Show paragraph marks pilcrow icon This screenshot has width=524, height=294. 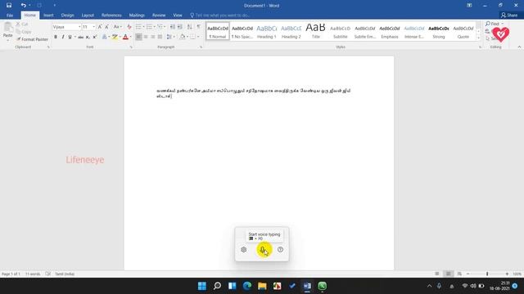[x=198, y=27]
